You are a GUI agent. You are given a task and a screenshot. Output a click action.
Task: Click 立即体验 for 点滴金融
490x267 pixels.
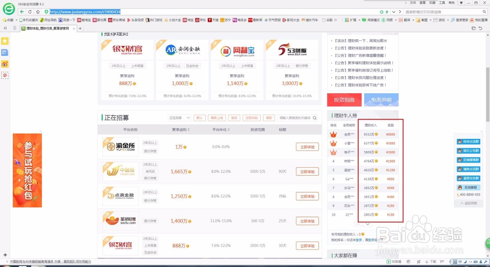[x=307, y=197]
